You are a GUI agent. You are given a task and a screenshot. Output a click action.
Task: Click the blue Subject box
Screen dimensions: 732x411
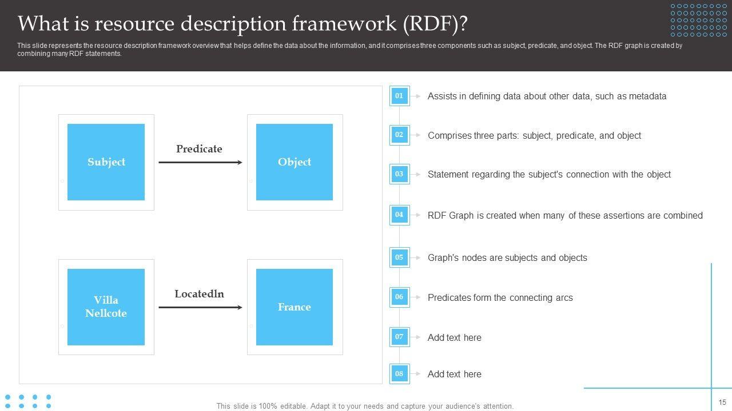coord(106,162)
